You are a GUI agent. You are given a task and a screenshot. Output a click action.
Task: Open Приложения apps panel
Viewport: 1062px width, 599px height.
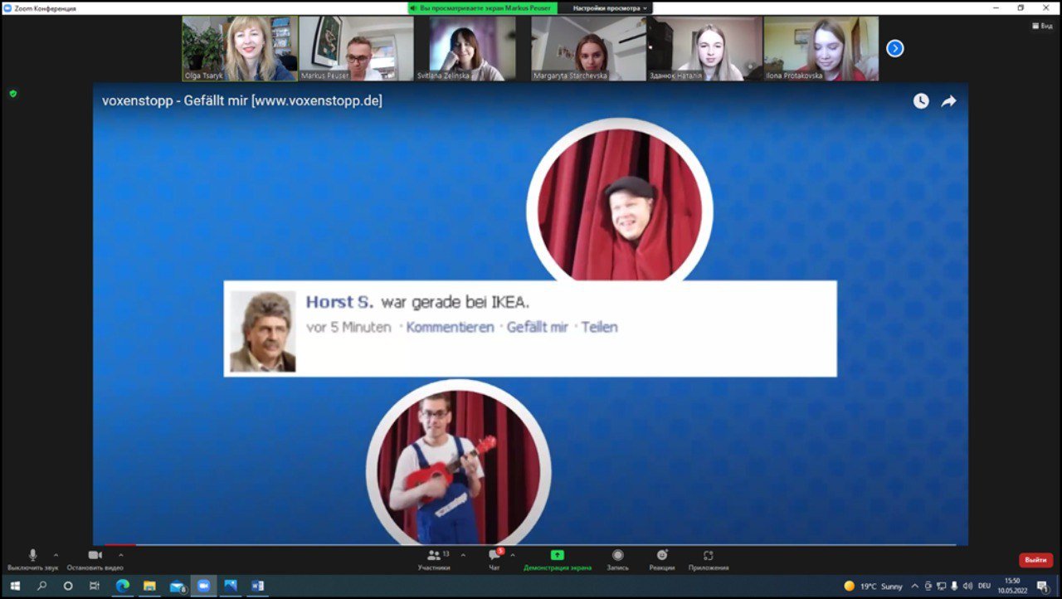[709, 560]
